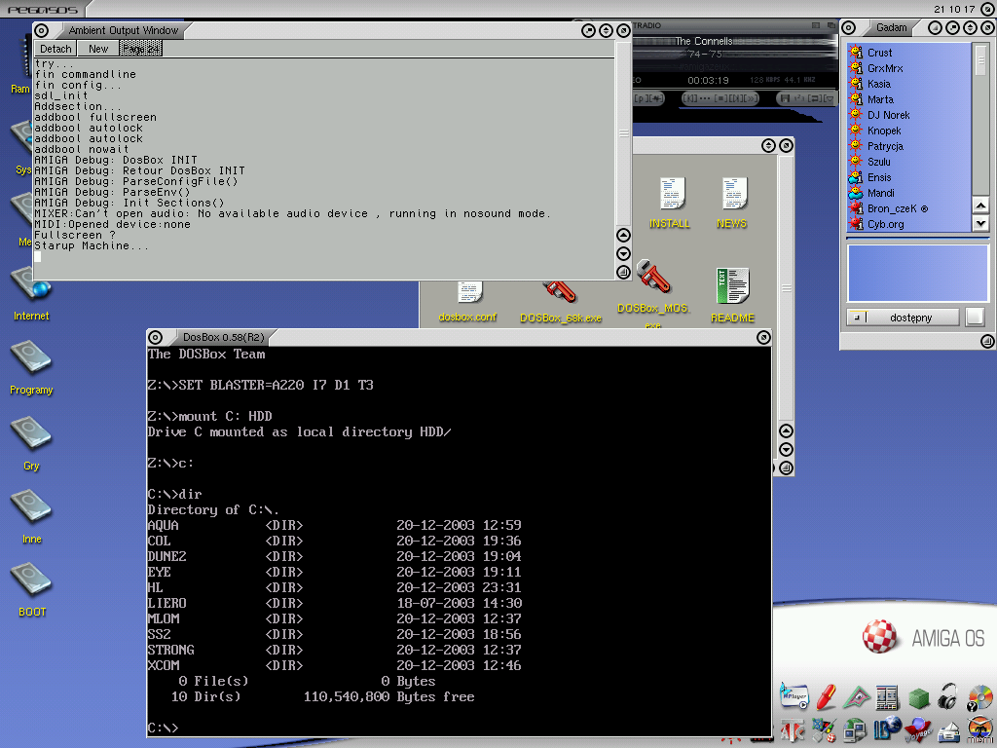
Task: Open the Internet drive icon on desktop
Action: (x=30, y=284)
